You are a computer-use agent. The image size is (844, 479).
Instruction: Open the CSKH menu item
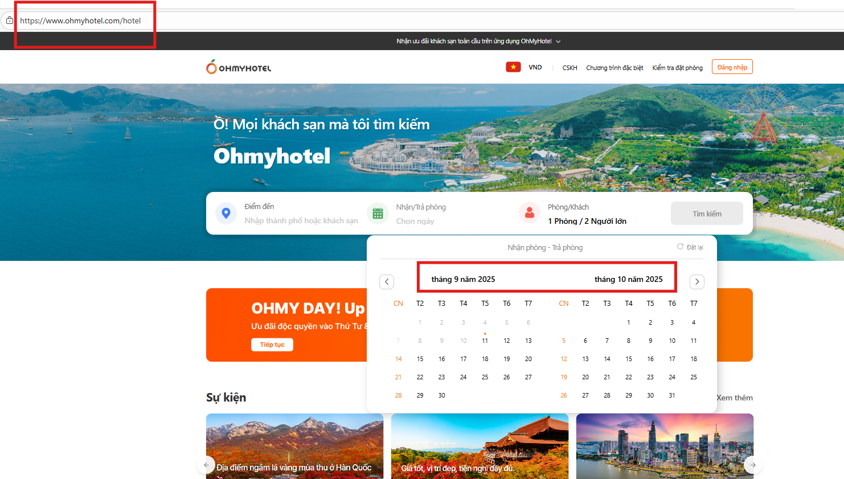570,68
